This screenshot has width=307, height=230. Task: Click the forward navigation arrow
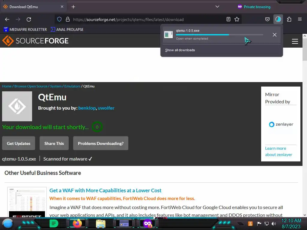18,19
